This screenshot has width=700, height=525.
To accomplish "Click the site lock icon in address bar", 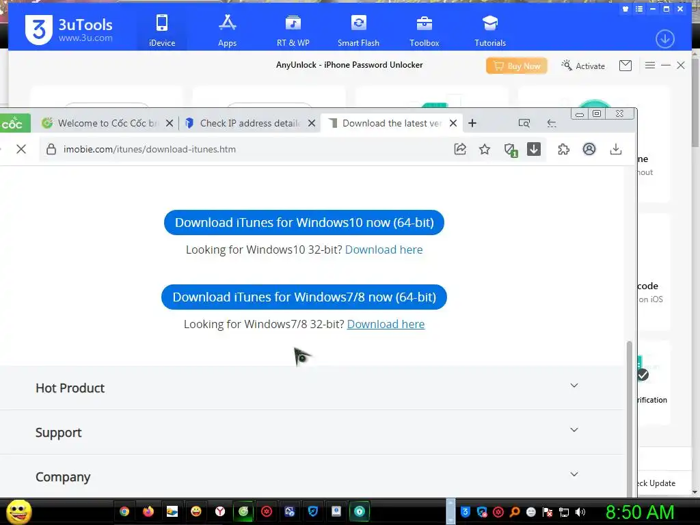I will click(x=51, y=149).
